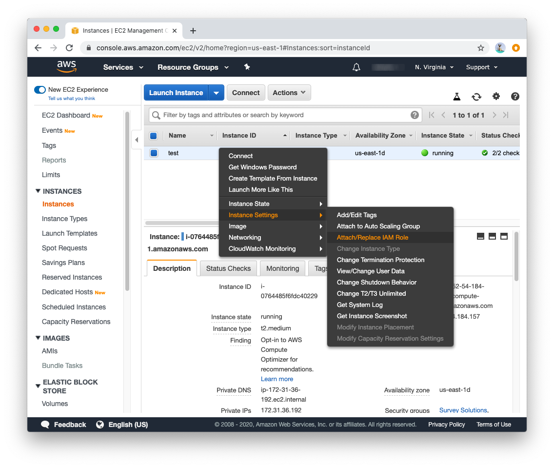The width and height of the screenshot is (554, 468).
Task: Choose Get Windows Password
Action: [273, 167]
